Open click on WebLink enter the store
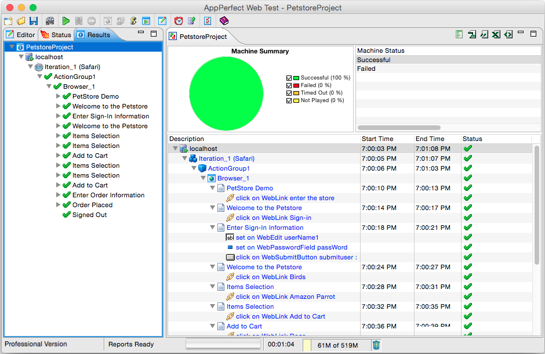Image resolution: width=545 pixels, height=354 pixels. click(x=285, y=198)
